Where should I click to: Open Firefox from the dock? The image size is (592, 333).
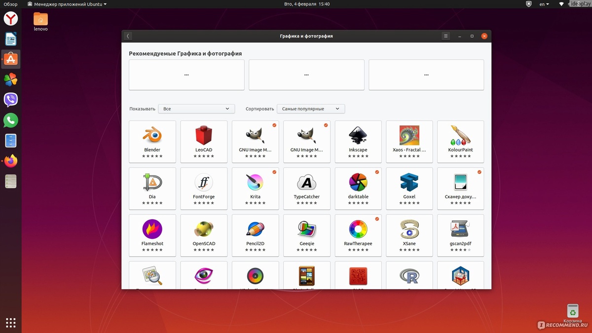(11, 161)
